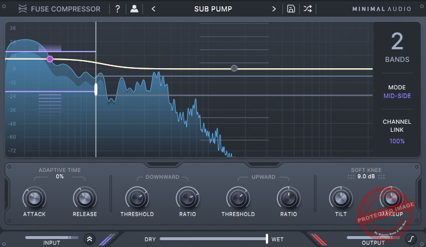This screenshot has width=426, height=247.
Task: Click the MODE label
Action: coord(397,87)
